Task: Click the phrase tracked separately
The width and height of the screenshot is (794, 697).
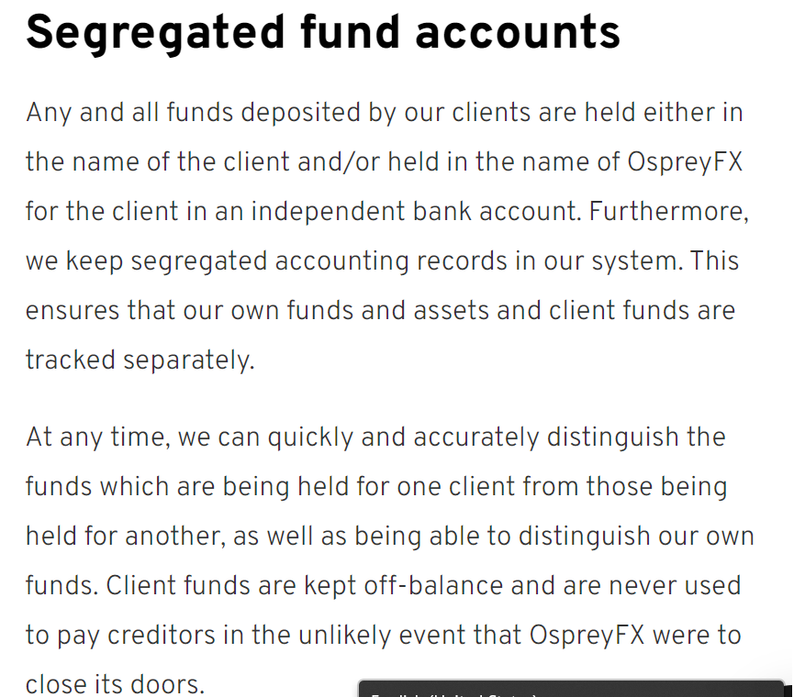Action: point(140,361)
